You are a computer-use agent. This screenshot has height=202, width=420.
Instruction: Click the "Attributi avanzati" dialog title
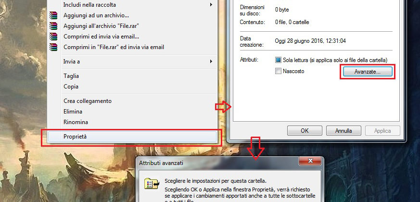coord(161,163)
